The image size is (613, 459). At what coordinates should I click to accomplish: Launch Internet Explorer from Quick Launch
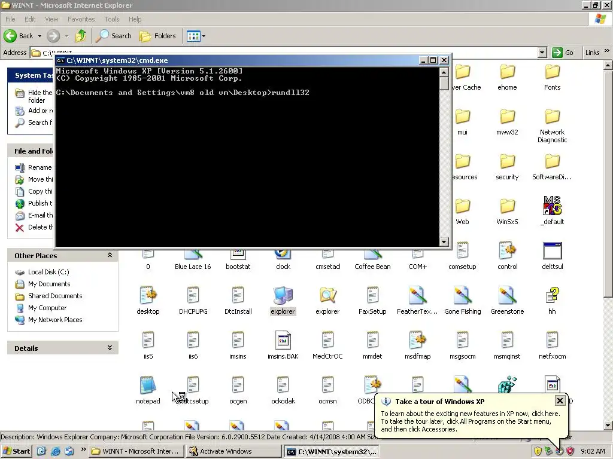[56, 451]
